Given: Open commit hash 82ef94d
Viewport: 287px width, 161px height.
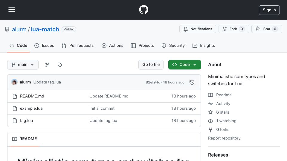Looking at the screenshot, I should click(153, 82).
